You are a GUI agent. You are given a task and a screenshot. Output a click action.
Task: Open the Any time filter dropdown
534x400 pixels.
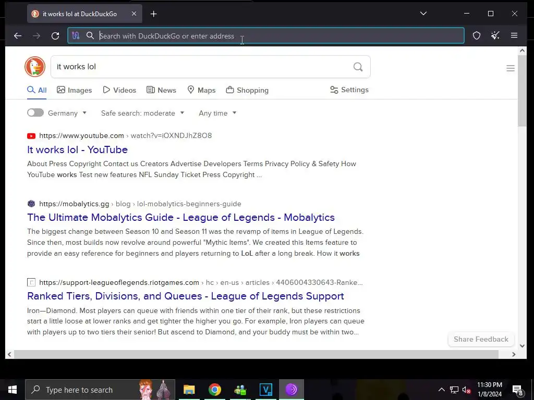tap(217, 113)
